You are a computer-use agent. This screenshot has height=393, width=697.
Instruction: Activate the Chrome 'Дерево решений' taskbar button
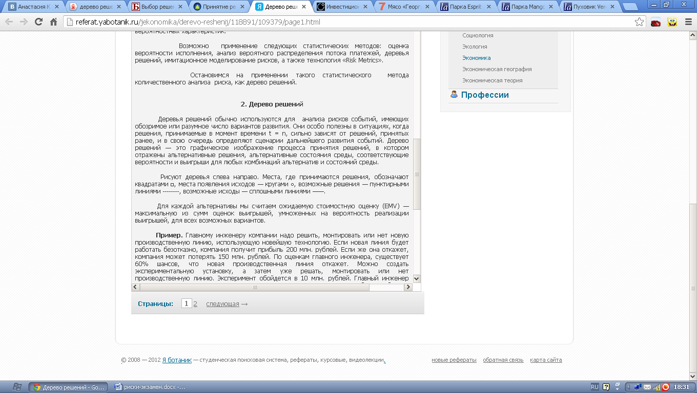coord(69,387)
